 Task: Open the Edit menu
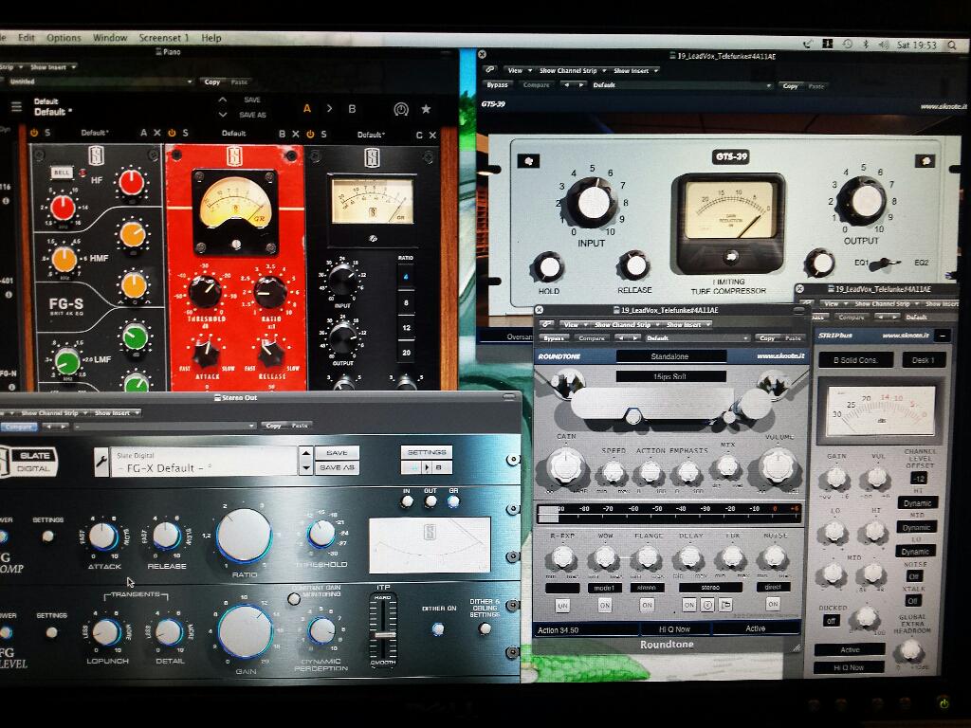(27, 38)
